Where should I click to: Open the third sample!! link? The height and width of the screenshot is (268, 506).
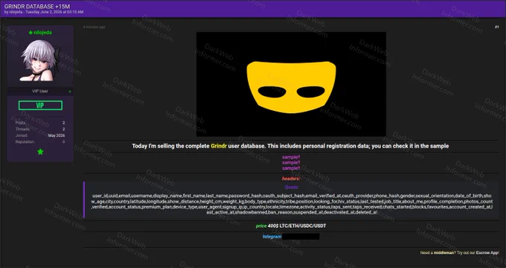pyautogui.click(x=291, y=168)
